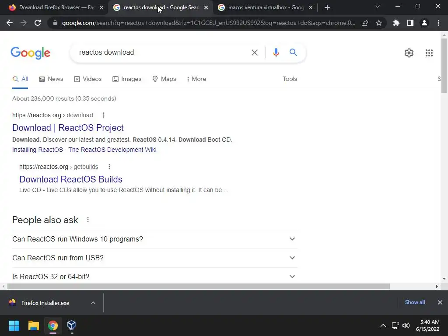Open VirtualBox from the taskbar
The height and width of the screenshot is (336, 448).
[x=71, y=325]
